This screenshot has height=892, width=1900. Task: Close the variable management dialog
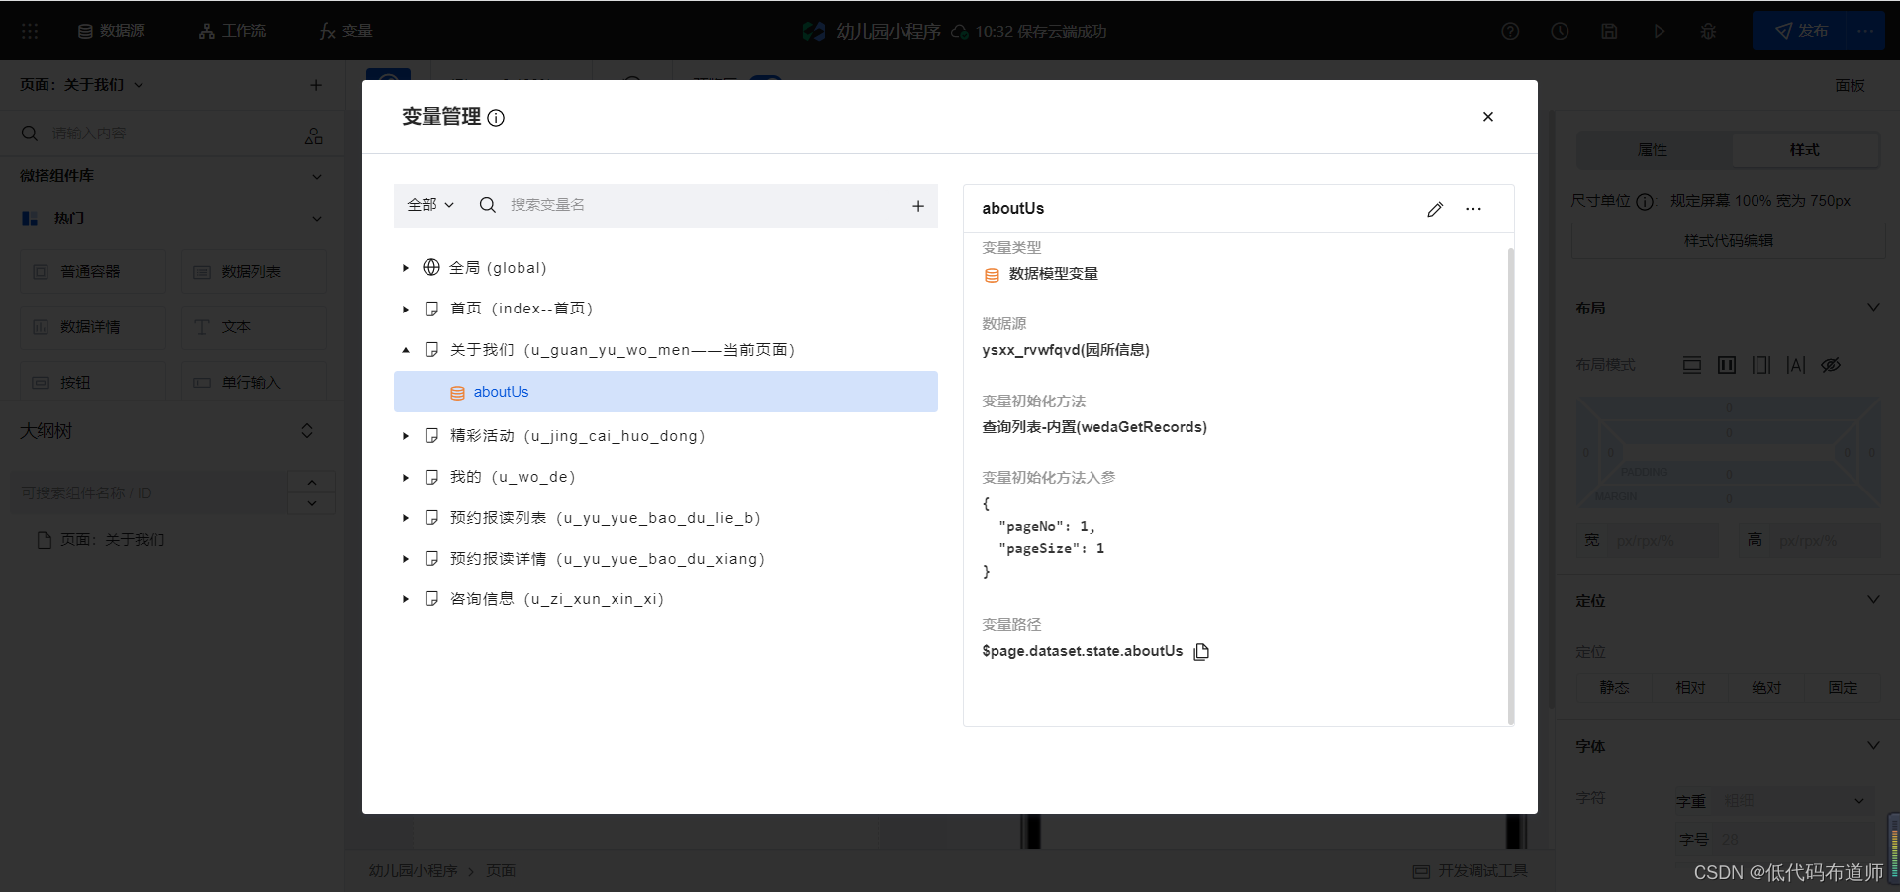point(1487,117)
